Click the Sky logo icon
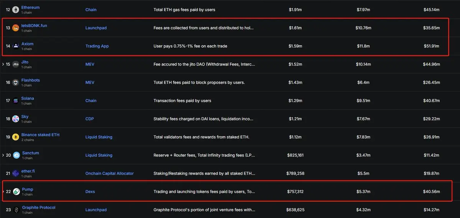Viewport: 460px width, 218px height. pos(15,119)
